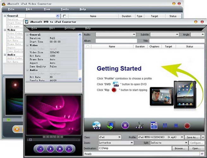Click the Bit Rate value 1200

52,56
